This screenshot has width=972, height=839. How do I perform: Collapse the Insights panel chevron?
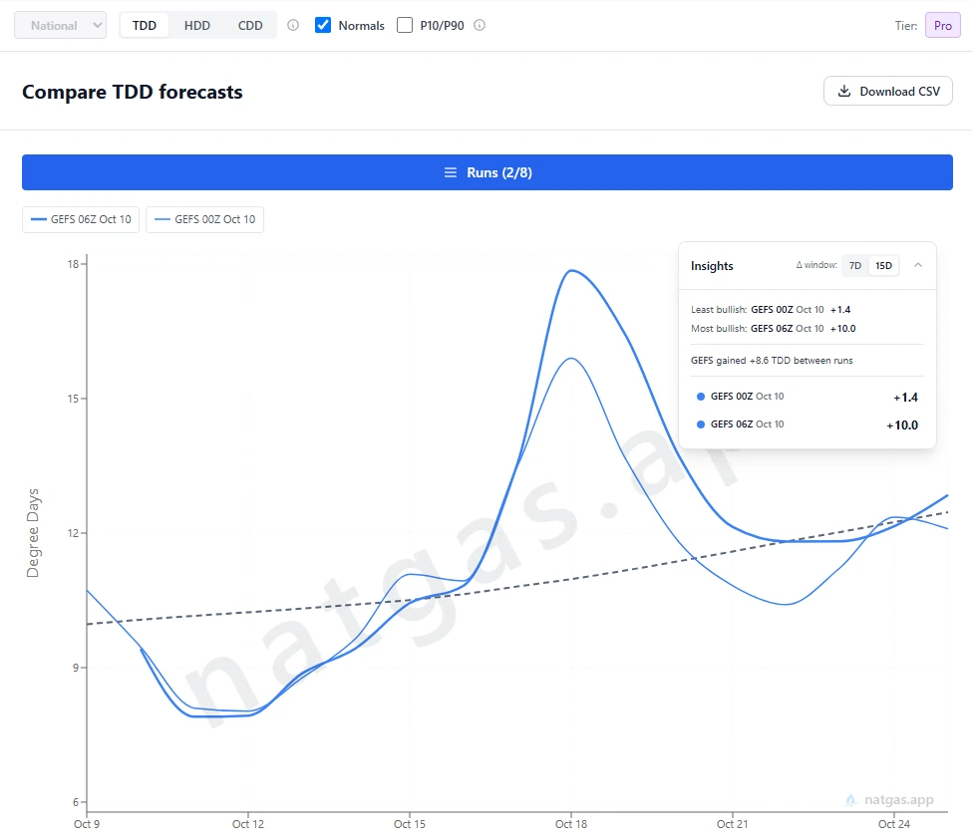[918, 265]
